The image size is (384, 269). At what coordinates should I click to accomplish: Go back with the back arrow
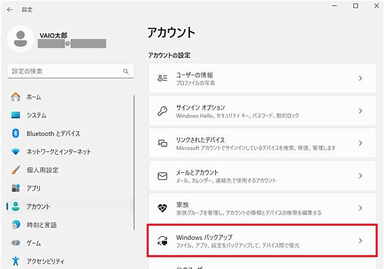point(10,10)
